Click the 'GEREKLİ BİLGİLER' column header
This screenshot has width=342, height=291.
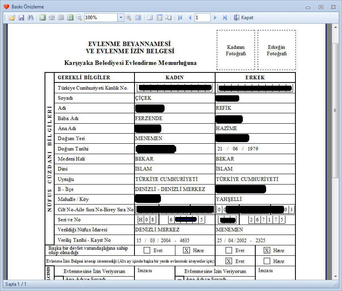[84, 77]
